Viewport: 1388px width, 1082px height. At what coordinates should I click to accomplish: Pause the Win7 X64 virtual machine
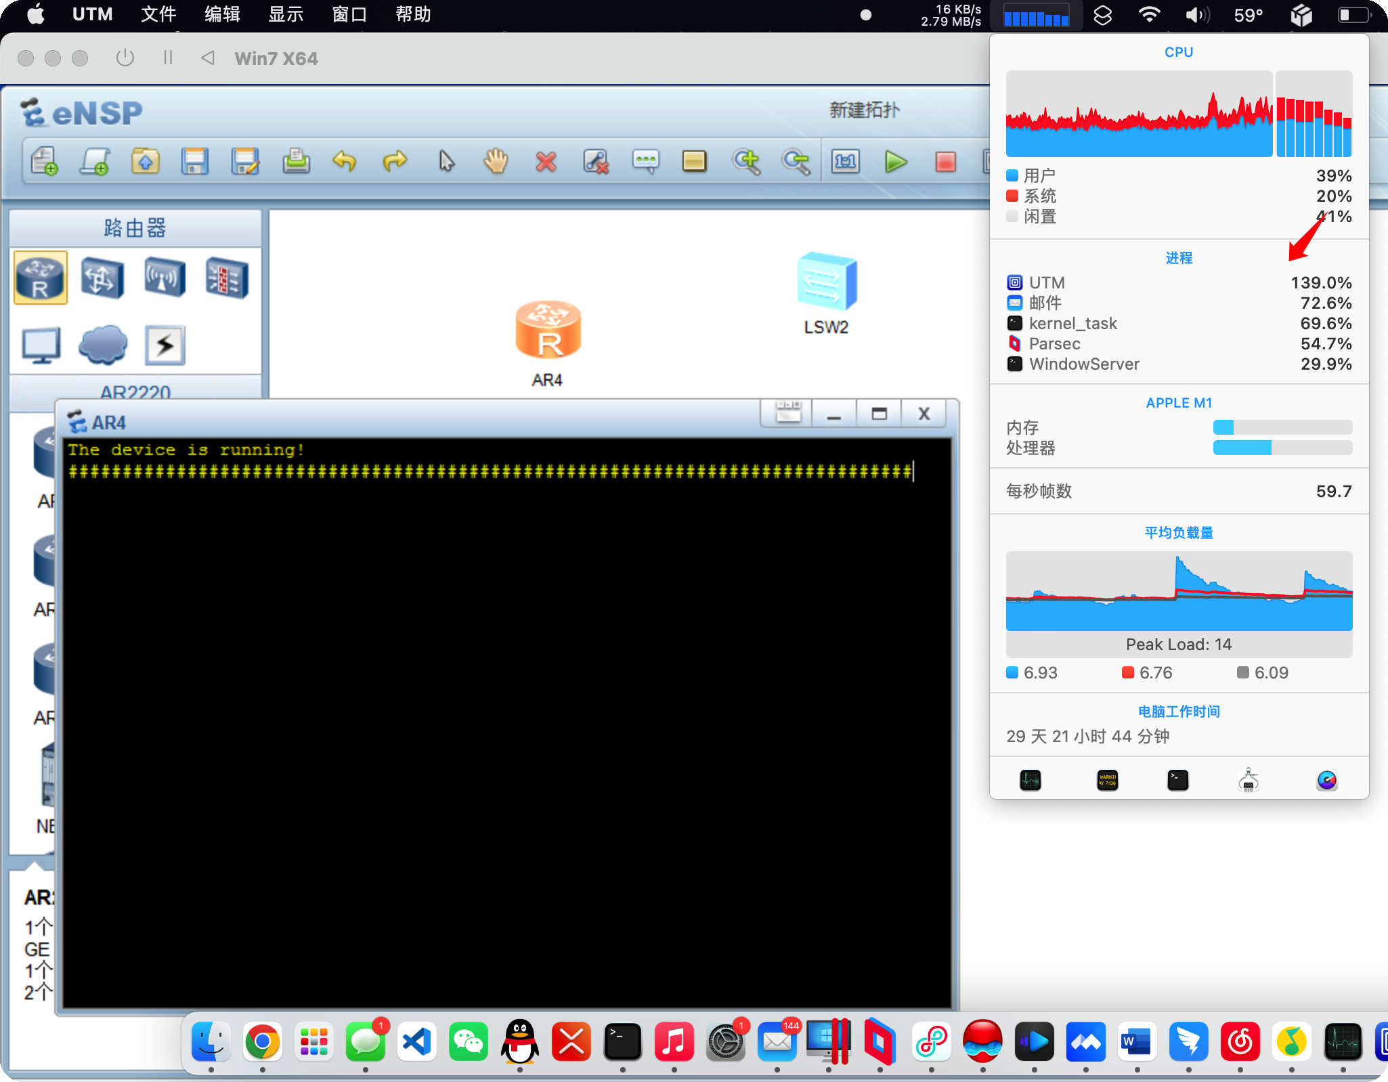click(168, 58)
